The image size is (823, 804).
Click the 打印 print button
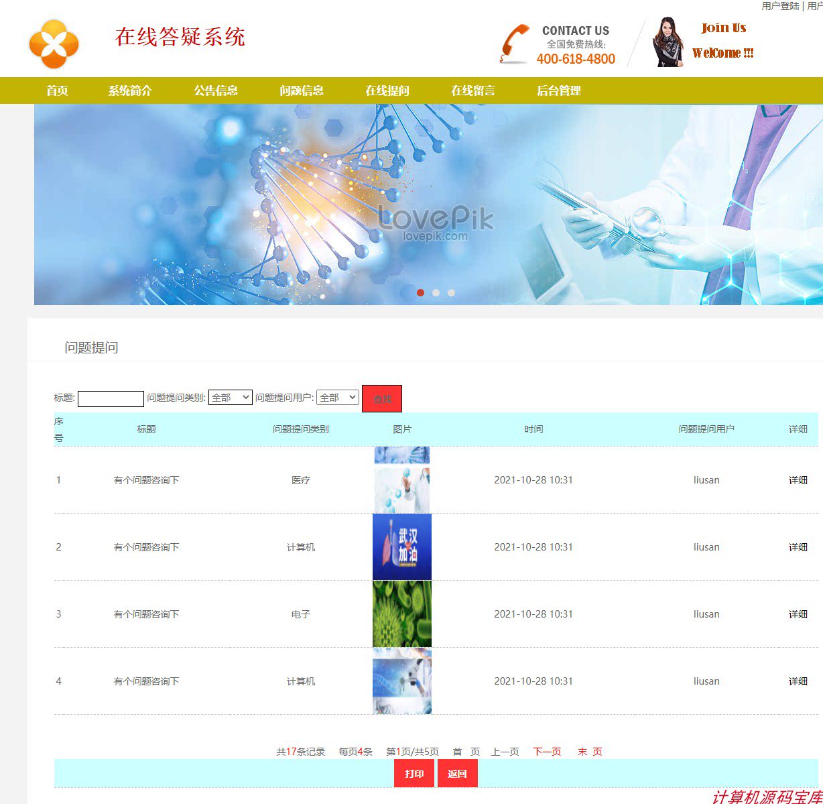tap(414, 773)
